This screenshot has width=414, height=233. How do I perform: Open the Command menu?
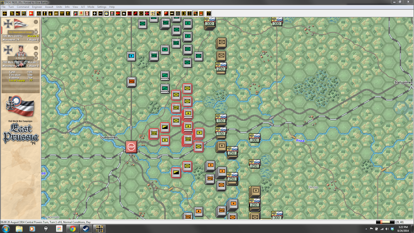(23, 7)
